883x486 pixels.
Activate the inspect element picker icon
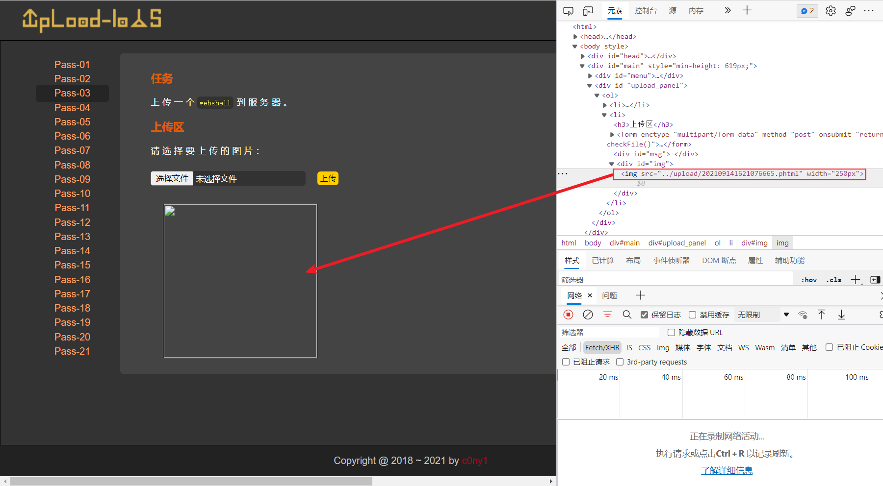click(568, 11)
